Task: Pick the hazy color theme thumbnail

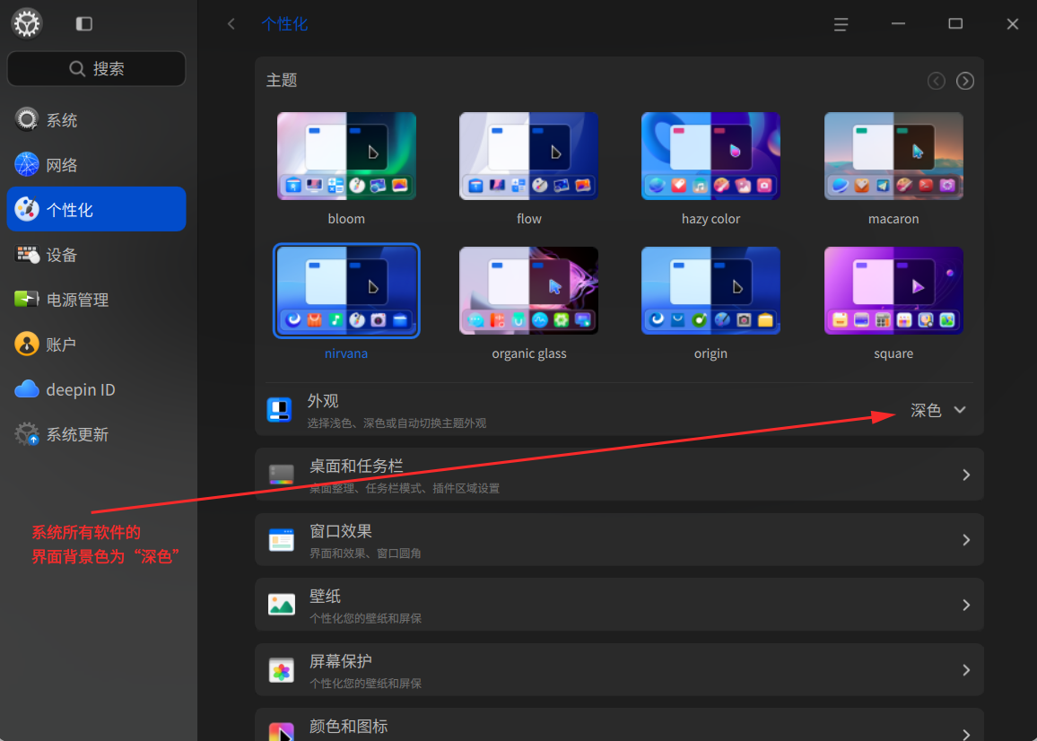Action: click(711, 156)
